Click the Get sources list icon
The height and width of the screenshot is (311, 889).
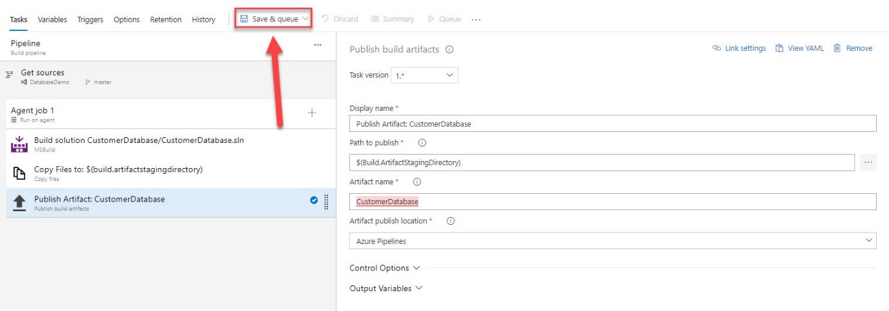click(10, 75)
